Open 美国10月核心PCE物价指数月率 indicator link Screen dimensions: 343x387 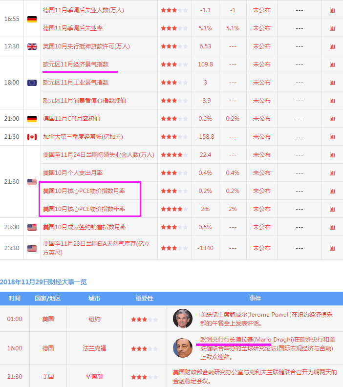click(84, 191)
